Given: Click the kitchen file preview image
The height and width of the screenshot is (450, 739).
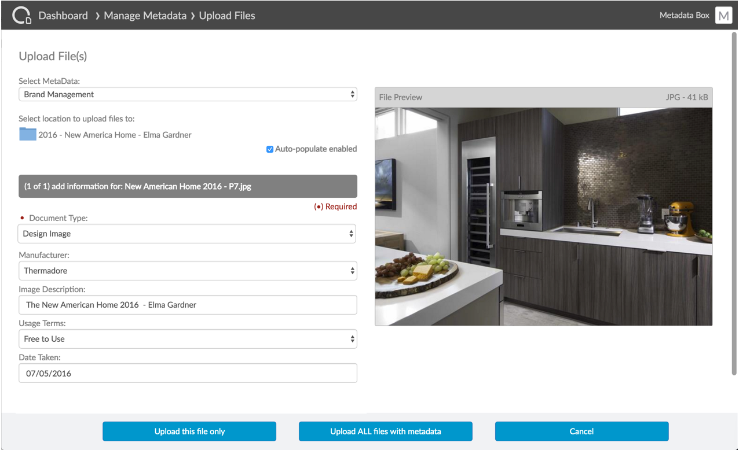Looking at the screenshot, I should pyautogui.click(x=543, y=216).
